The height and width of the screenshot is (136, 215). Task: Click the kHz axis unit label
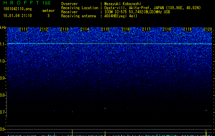(x=3, y=28)
